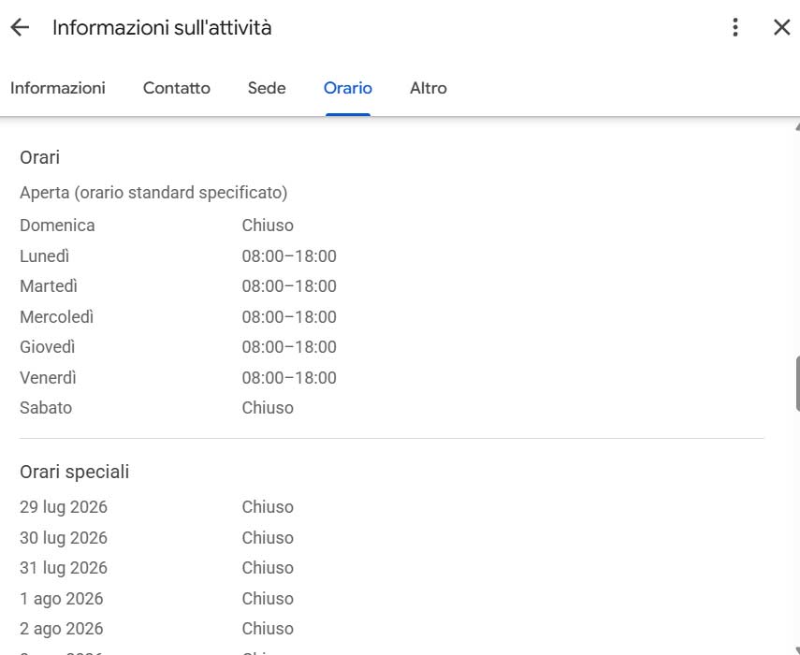800x655 pixels.
Task: Click the Orari speciali section heading
Action: click(x=75, y=472)
